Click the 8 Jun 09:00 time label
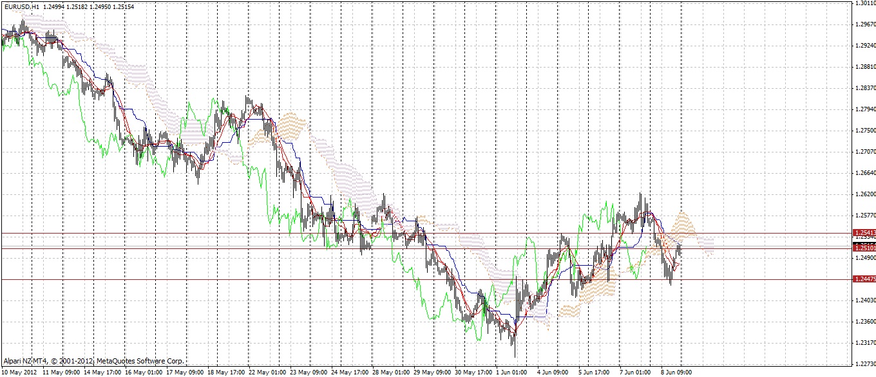Screen dimensions: 876x377 point(677,372)
